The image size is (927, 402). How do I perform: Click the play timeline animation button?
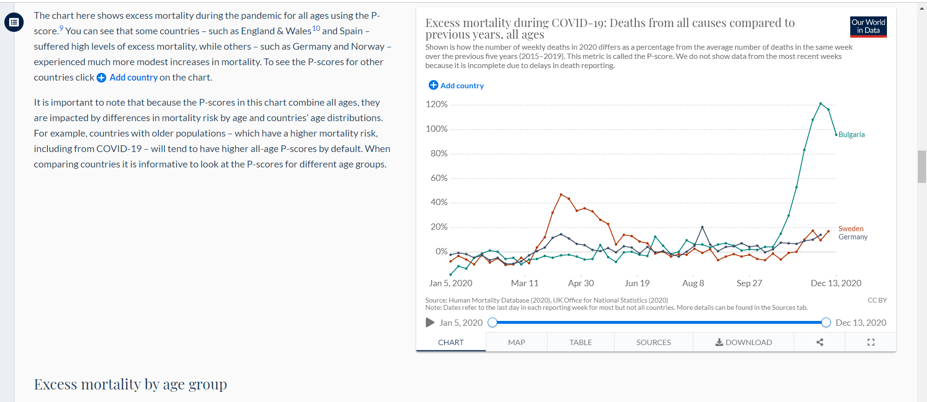(430, 322)
